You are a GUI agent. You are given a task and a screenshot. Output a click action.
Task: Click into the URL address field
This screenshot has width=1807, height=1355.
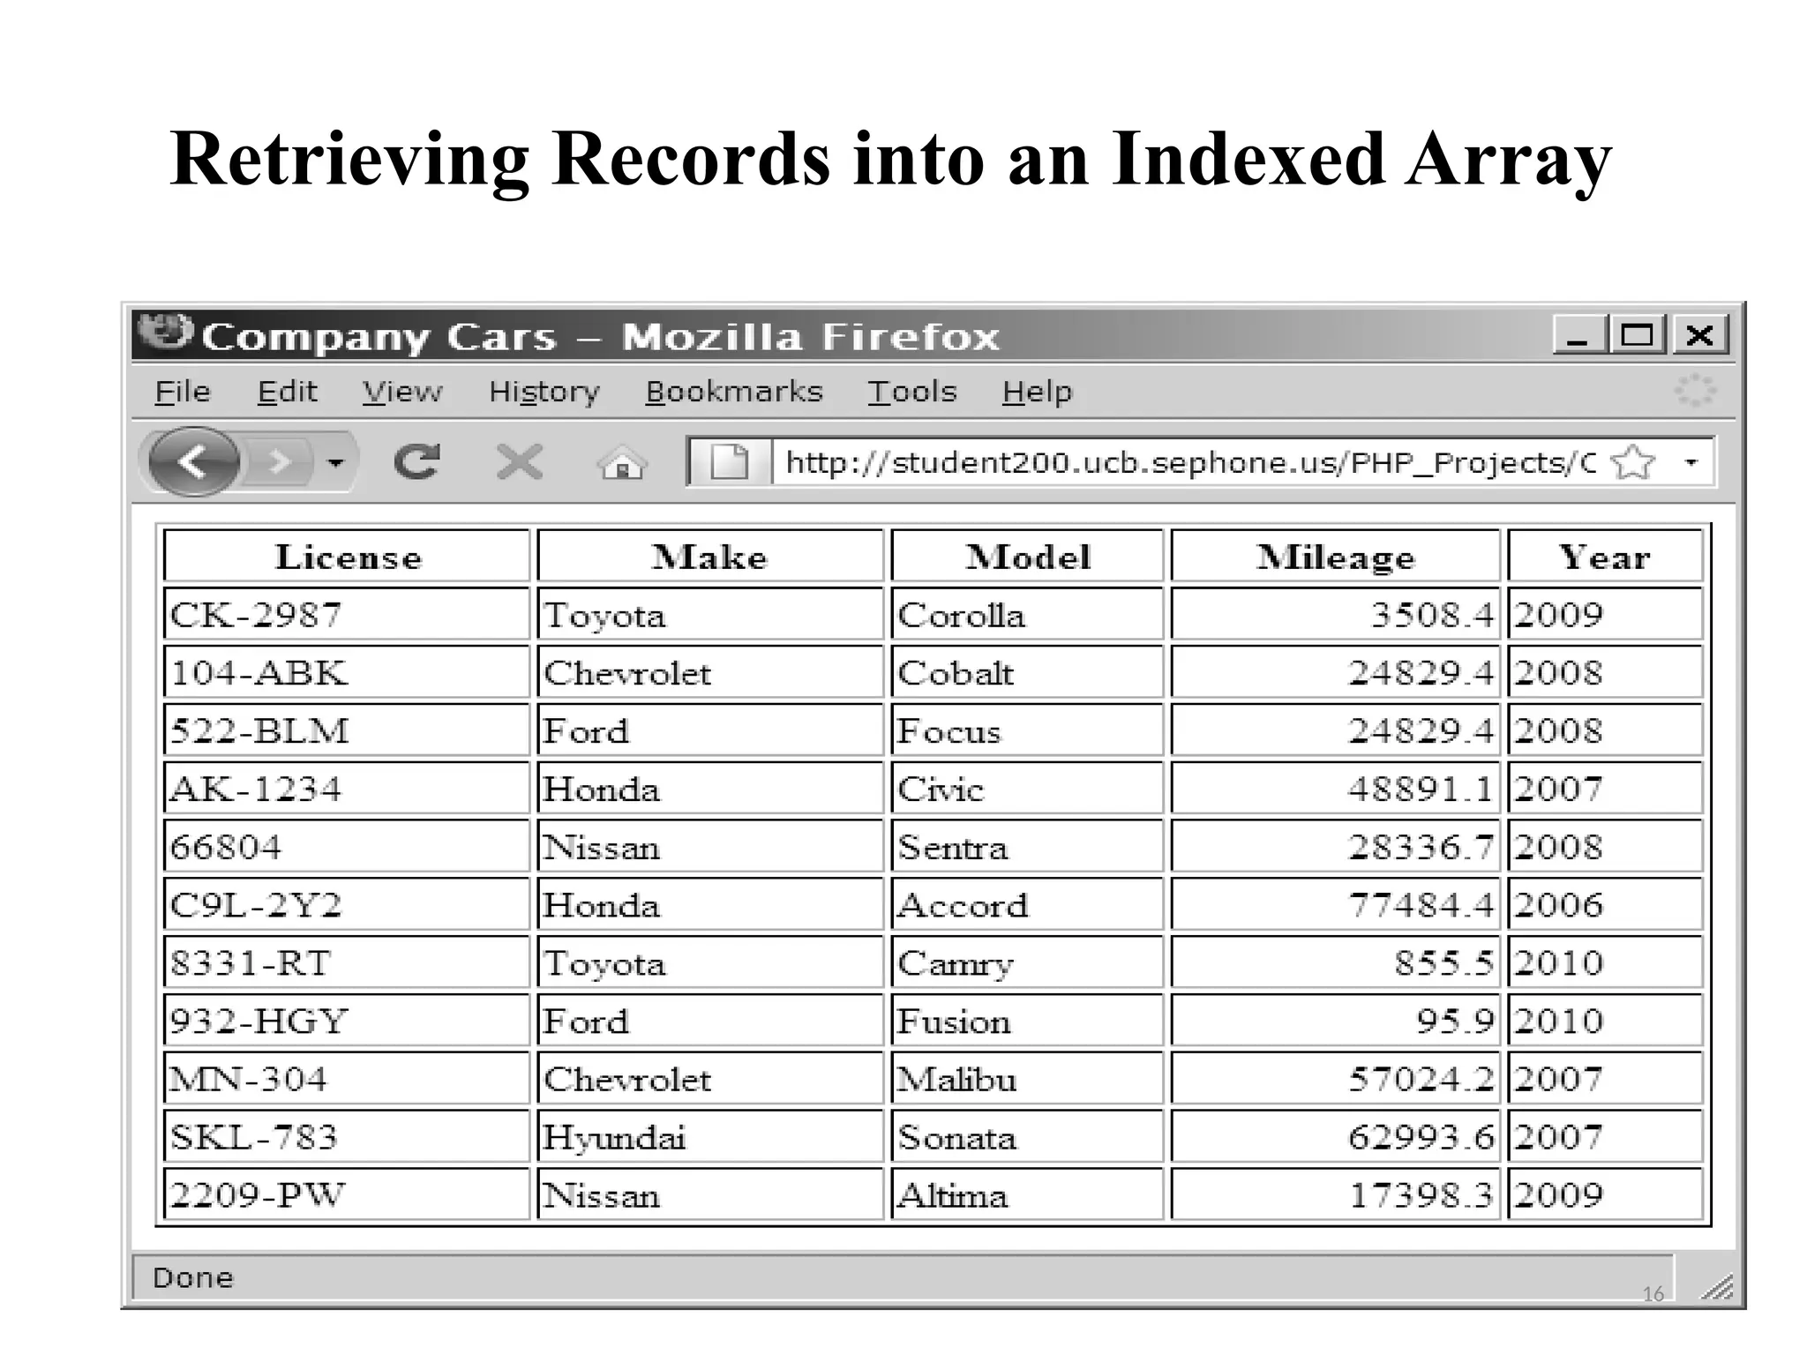tap(1182, 462)
